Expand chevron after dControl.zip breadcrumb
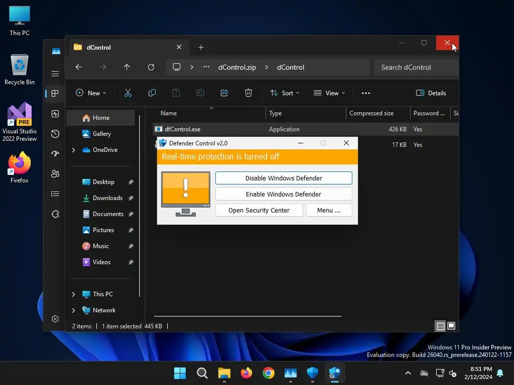514x385 pixels. 267,67
